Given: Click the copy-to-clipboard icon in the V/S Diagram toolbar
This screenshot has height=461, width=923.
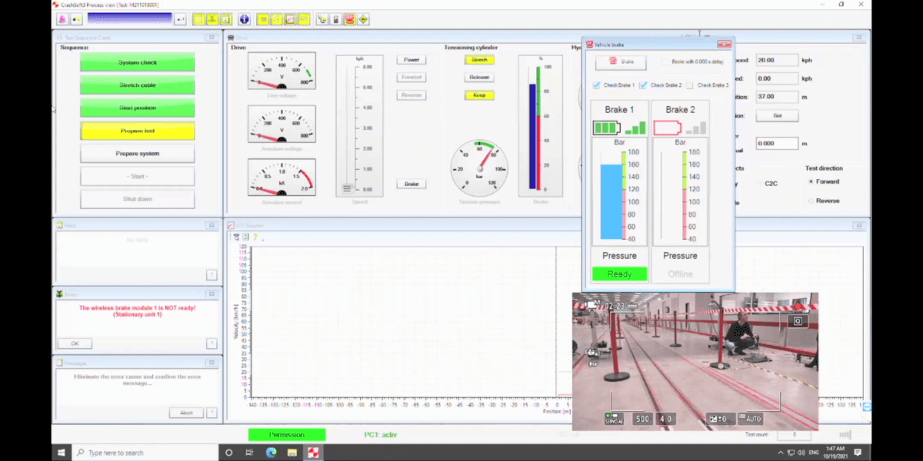Looking at the screenshot, I should (245, 237).
